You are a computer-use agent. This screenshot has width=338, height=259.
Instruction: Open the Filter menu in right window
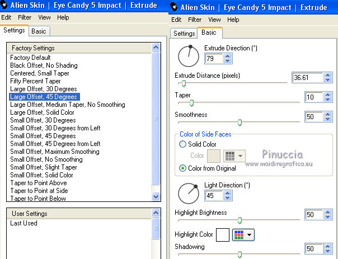[x=195, y=20]
